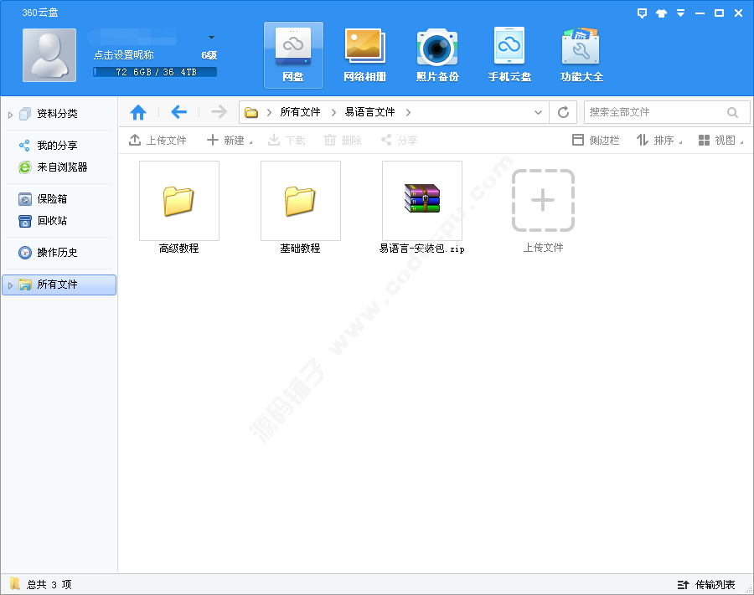Click the search magnifier icon
754x595 pixels.
click(732, 113)
